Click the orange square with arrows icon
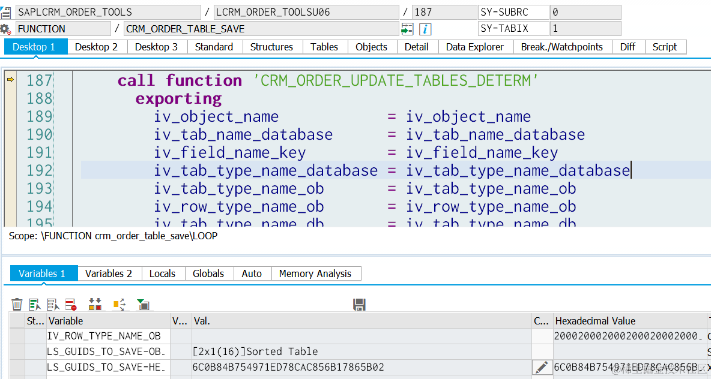The height and width of the screenshot is (379, 711). tap(120, 304)
